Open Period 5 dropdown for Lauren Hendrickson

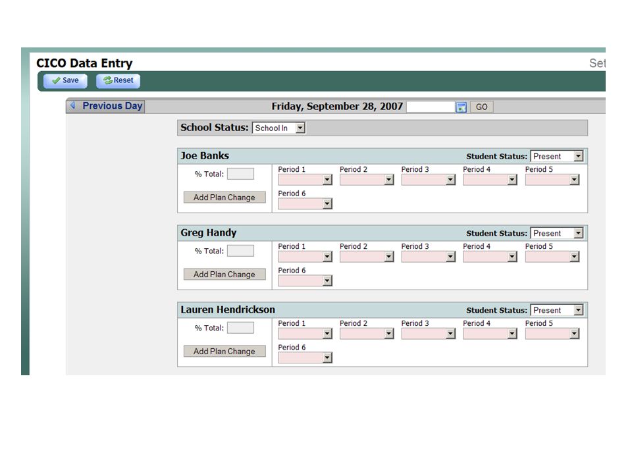pos(552,334)
